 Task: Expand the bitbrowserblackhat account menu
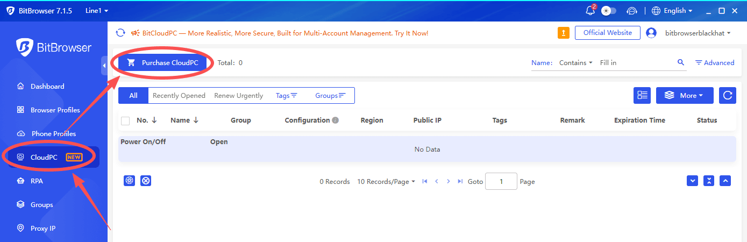click(698, 33)
